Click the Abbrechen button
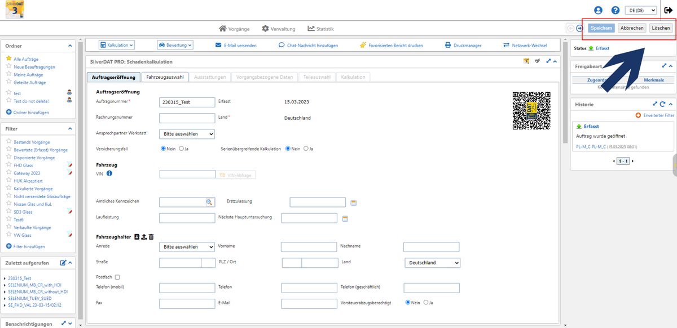Screen dimensions: 677x328 point(632,28)
